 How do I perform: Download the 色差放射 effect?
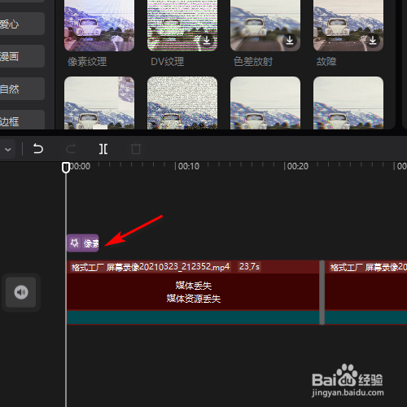pyautogui.click(x=290, y=40)
